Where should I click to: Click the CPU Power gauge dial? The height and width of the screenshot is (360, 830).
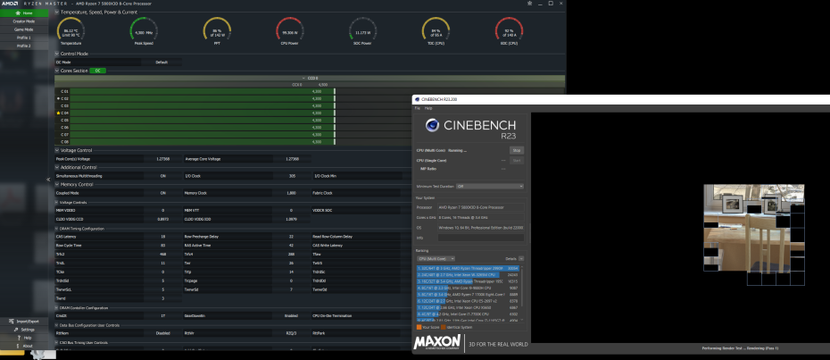point(288,31)
